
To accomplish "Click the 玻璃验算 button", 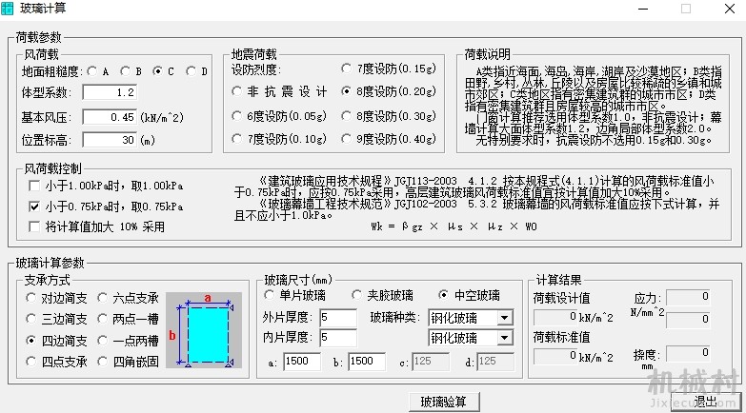I will tap(444, 403).
